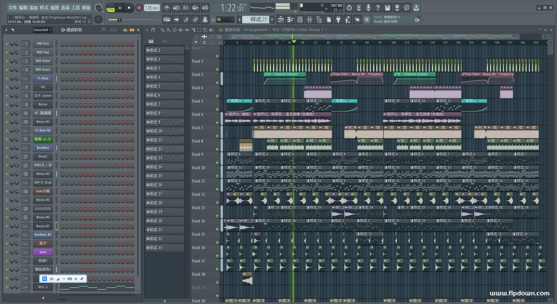557x304 pixels.
Task: Click the question mark help icon
Action: tap(378, 8)
